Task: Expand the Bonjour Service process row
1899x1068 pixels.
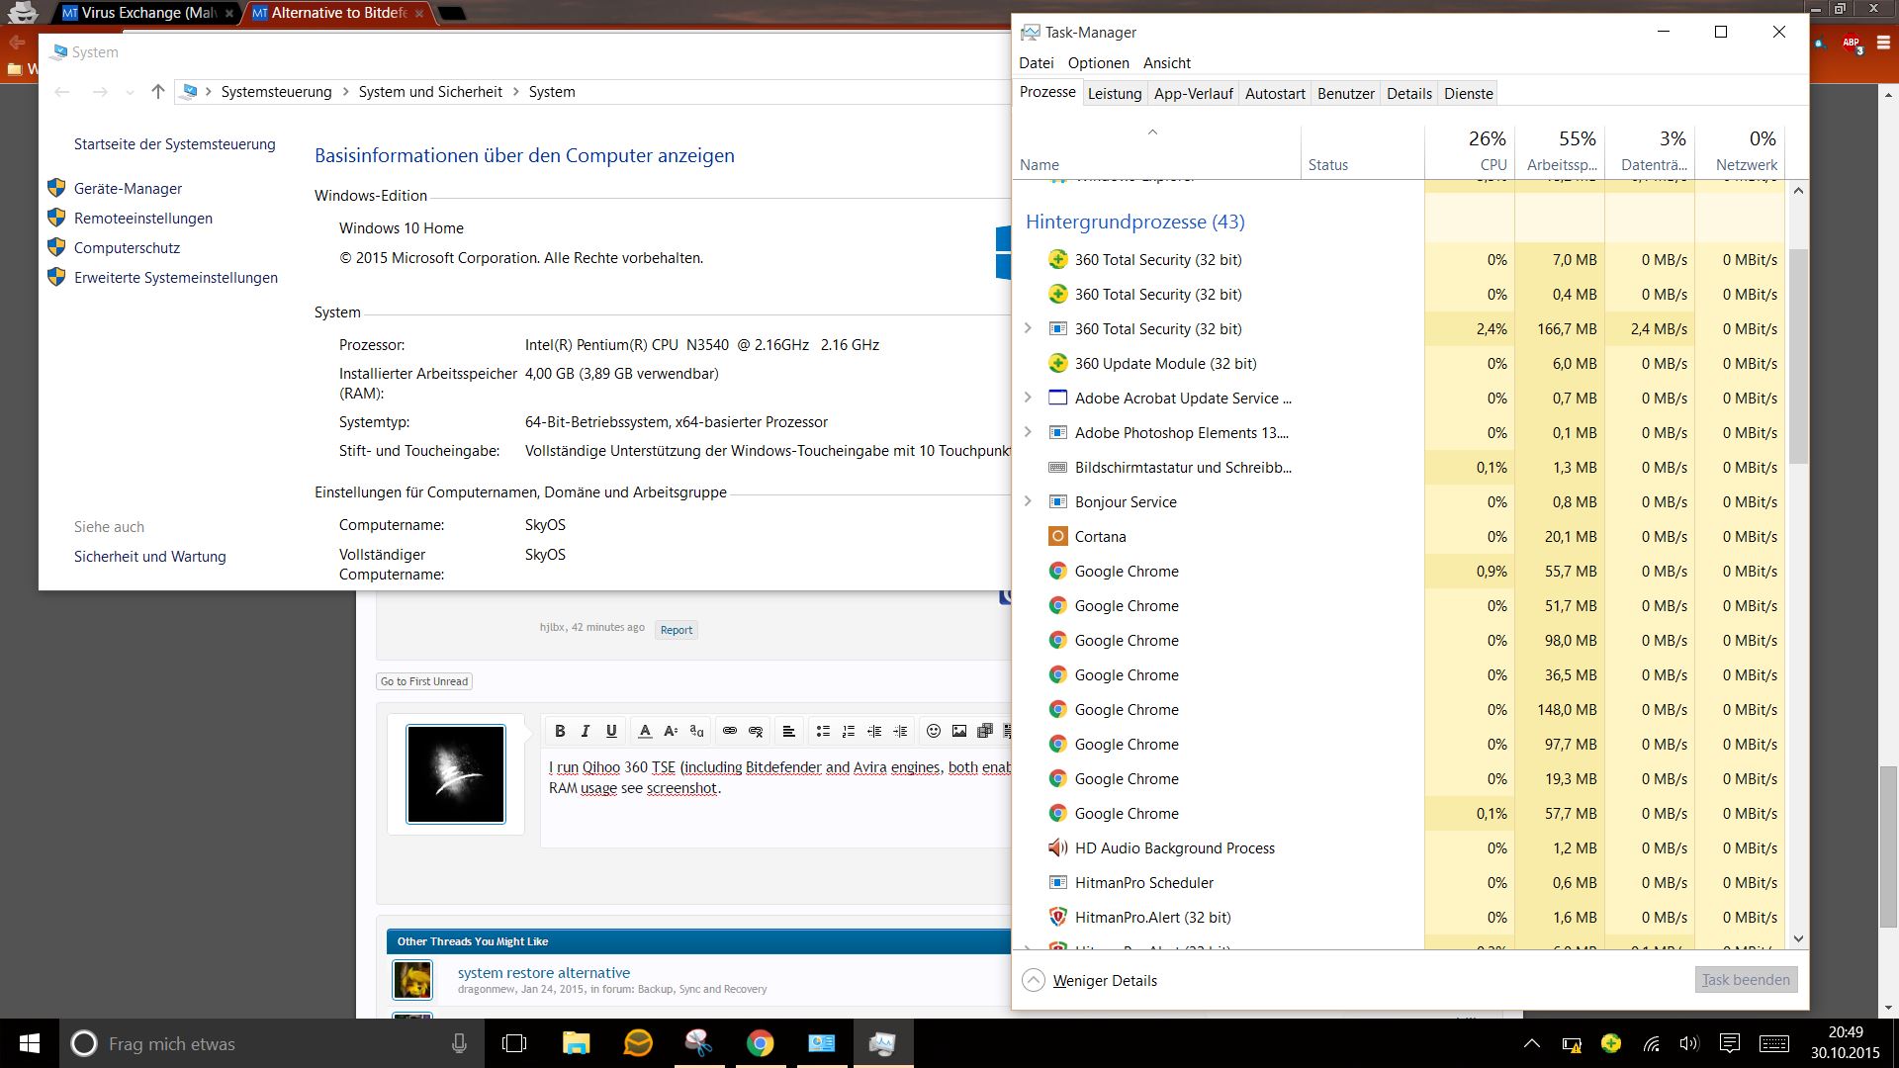Action: [x=1028, y=501]
